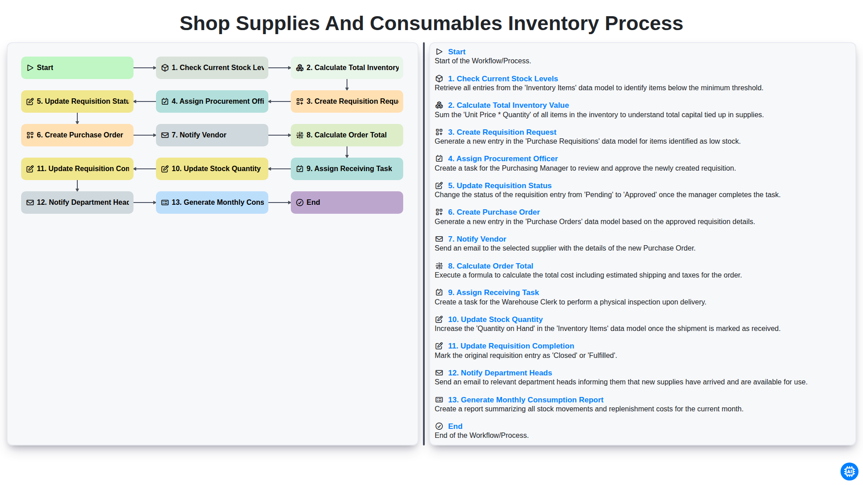Select the '4. Assign Procurement Officer' diagram node
Image resolution: width=863 pixels, height=485 pixels.
click(212, 101)
